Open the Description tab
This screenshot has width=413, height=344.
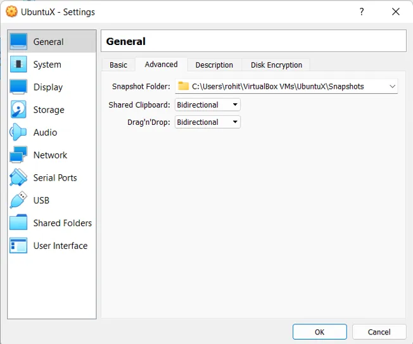214,65
